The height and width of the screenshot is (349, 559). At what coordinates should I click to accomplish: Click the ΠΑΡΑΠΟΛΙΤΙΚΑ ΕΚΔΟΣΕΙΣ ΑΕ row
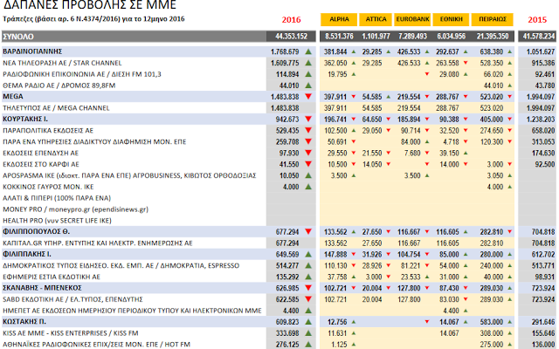(x=48, y=130)
